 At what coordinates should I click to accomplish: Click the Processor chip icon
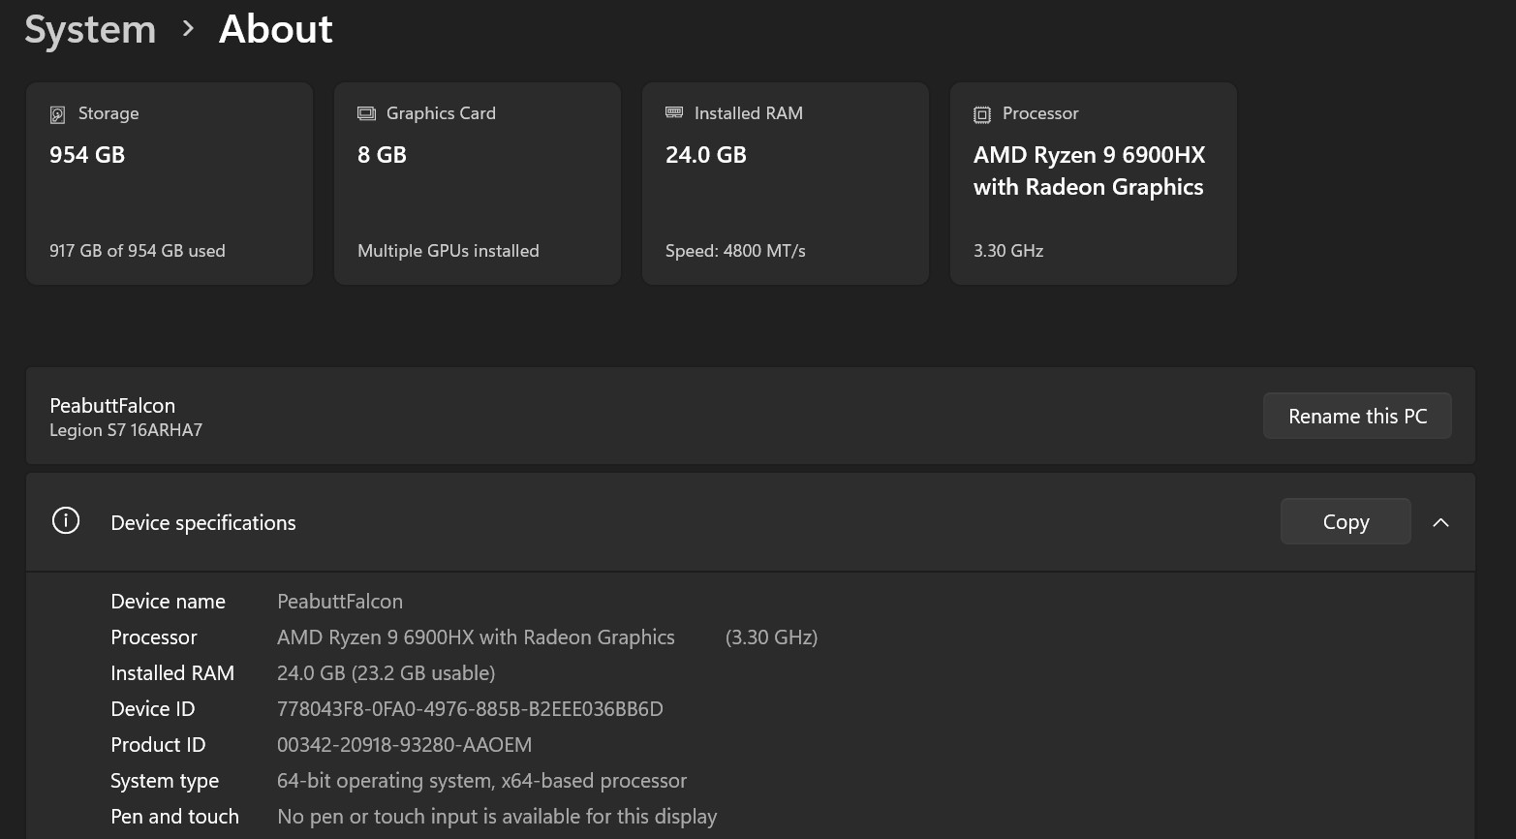click(982, 114)
